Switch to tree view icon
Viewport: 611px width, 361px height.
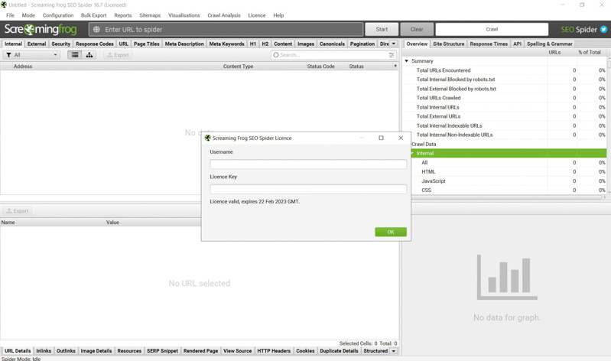coord(89,55)
